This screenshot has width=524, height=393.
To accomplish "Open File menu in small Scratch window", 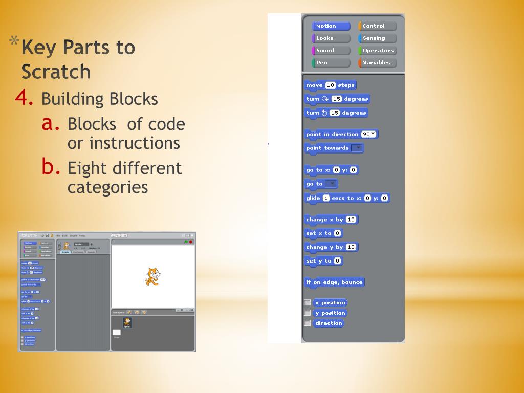I will [58, 236].
